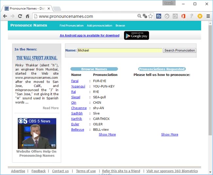Screen dimensions: 213x175
Task: Open the name link Sadhbh
Action: [x=77, y=114]
